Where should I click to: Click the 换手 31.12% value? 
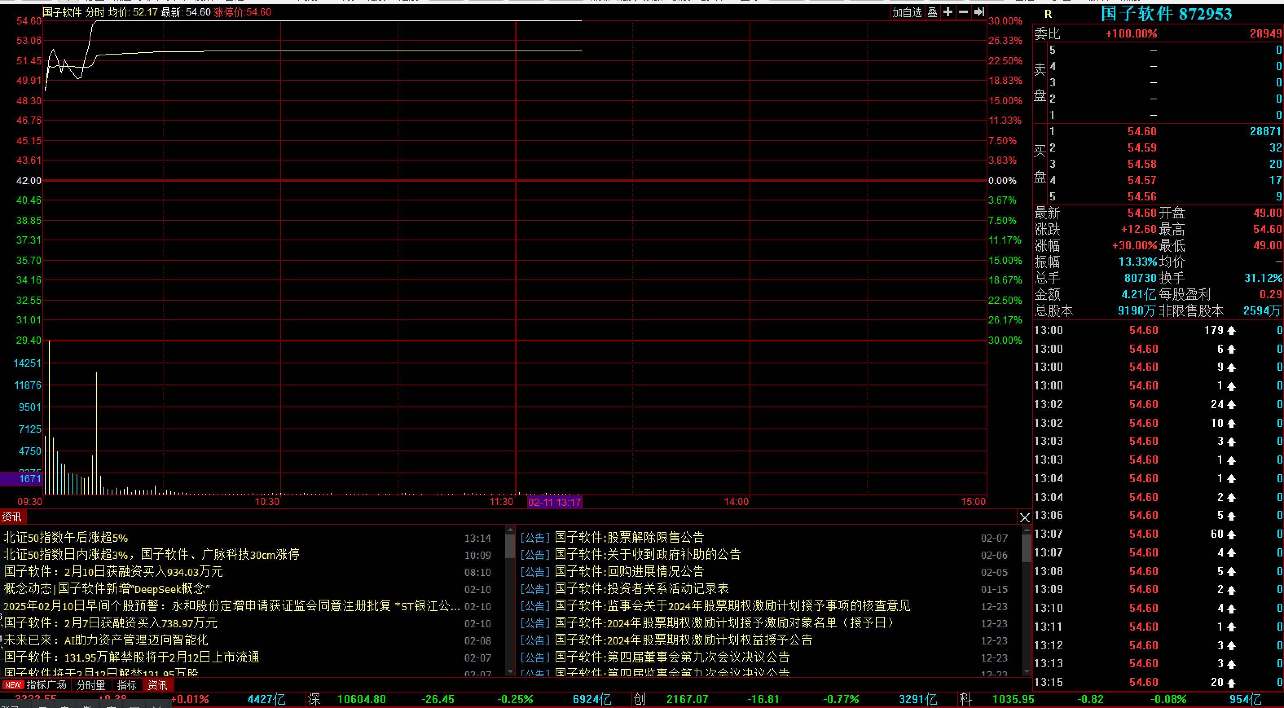point(1262,278)
